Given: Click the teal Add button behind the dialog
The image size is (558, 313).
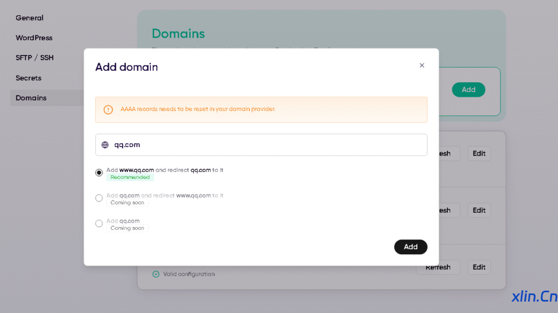Looking at the screenshot, I should tap(468, 90).
